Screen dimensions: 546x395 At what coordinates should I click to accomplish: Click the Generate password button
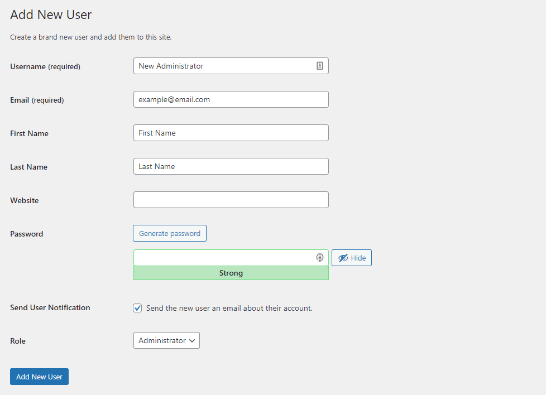coord(170,233)
